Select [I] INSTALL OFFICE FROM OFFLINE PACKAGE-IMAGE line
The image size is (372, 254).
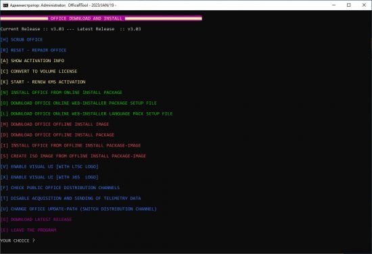click(70, 145)
